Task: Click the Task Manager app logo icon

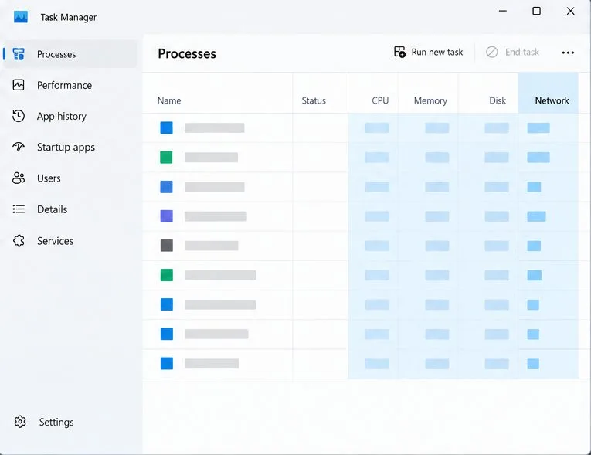Action: pos(20,17)
